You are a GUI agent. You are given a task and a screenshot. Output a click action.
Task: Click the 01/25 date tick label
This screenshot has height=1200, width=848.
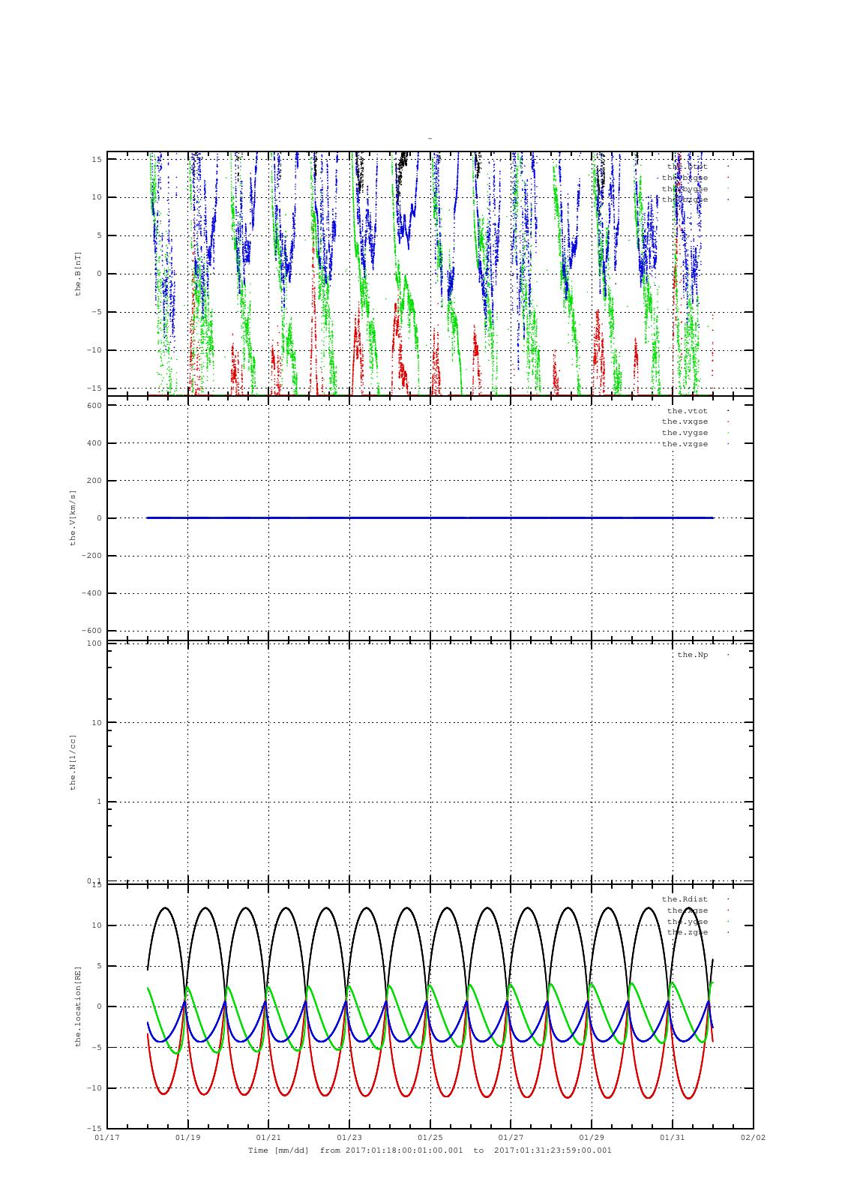[x=430, y=1138]
